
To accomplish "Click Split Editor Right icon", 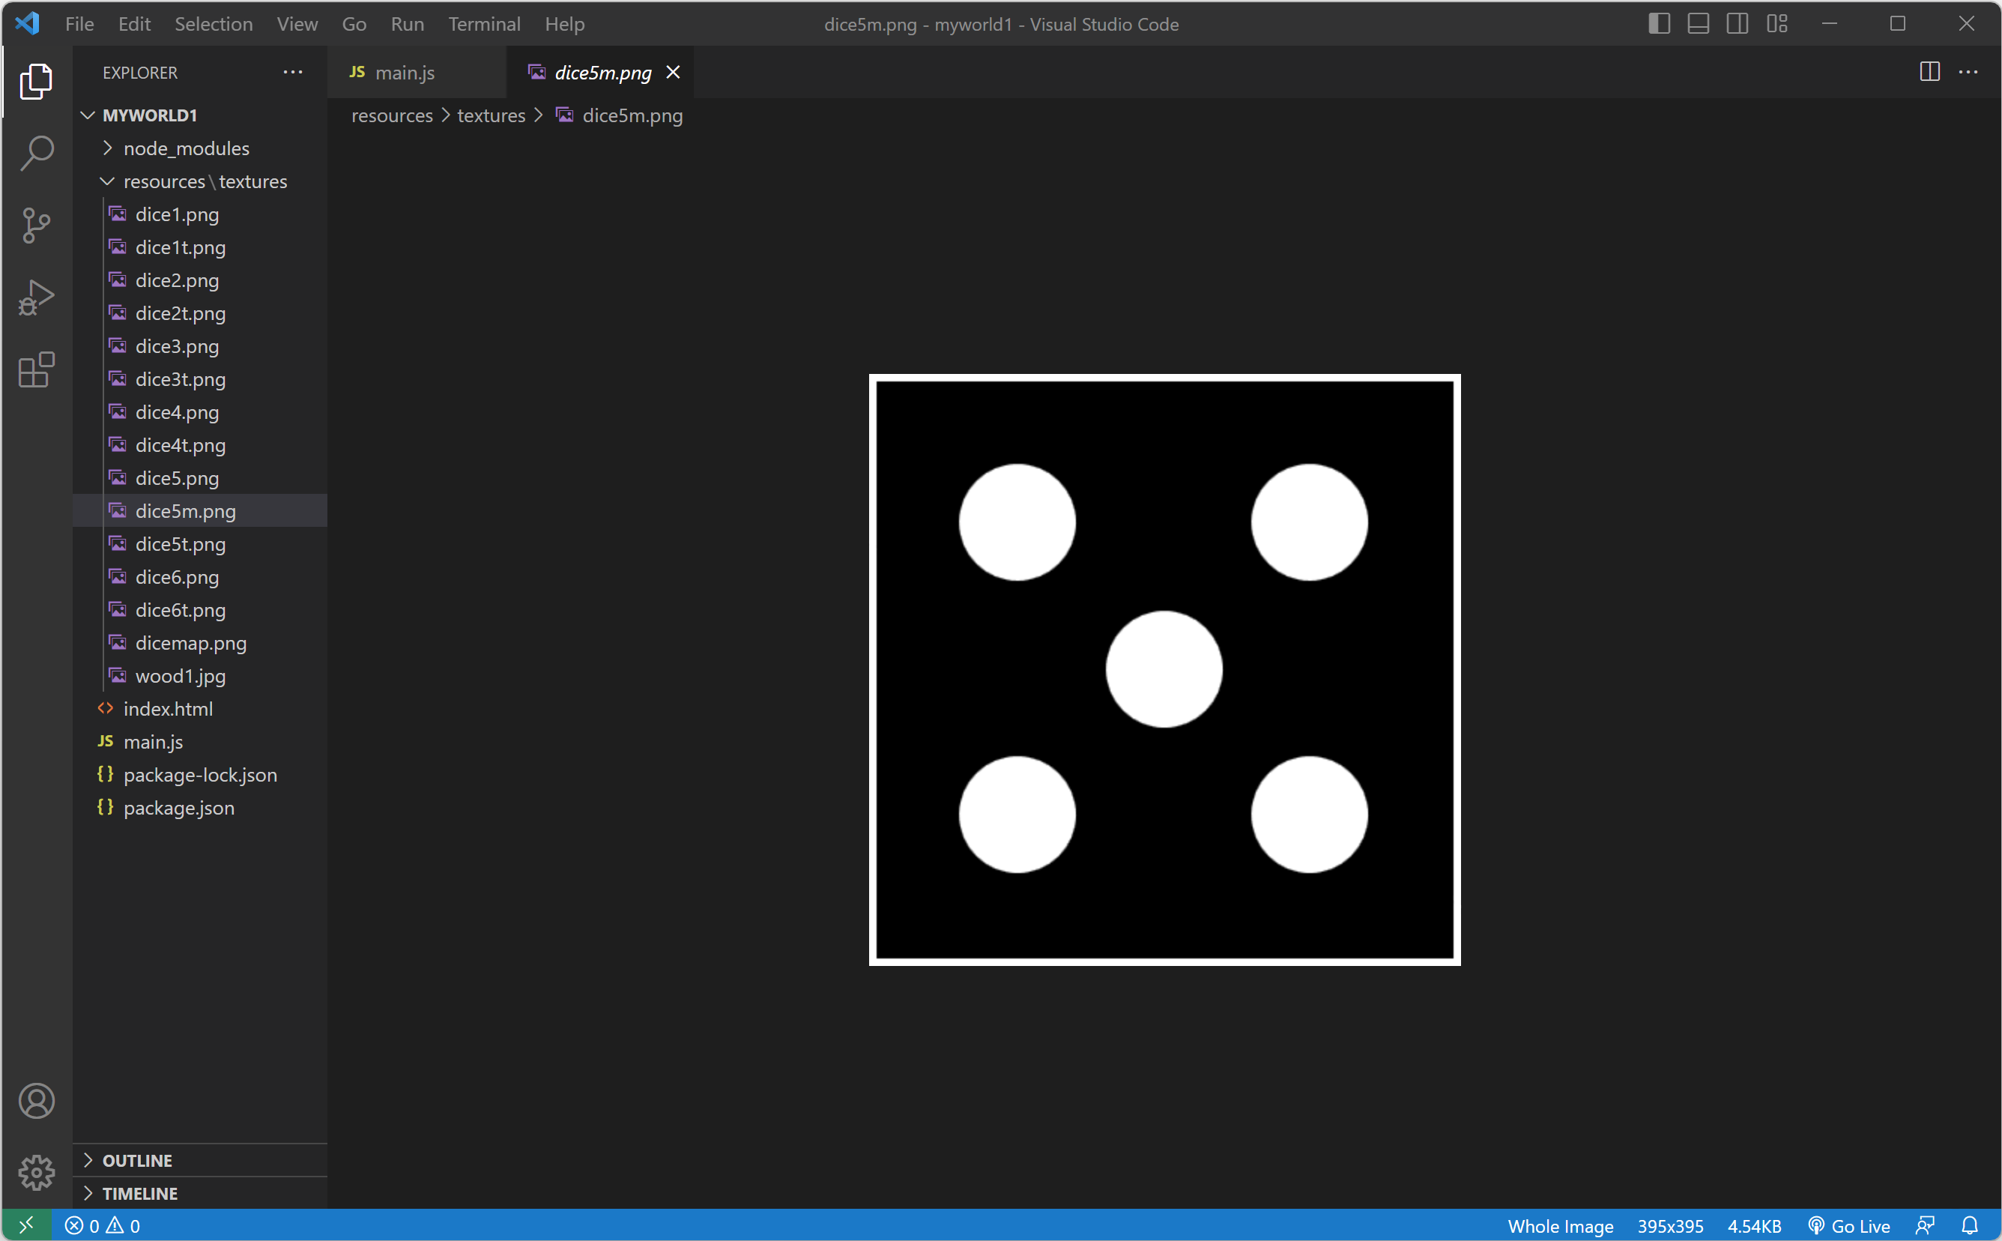I will tap(1930, 72).
